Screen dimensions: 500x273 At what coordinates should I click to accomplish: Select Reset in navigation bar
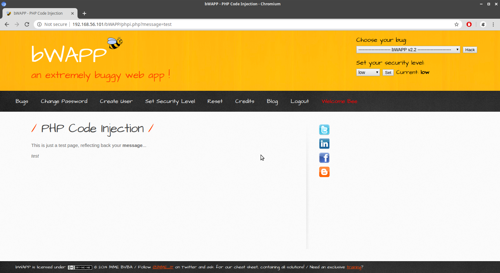point(215,101)
